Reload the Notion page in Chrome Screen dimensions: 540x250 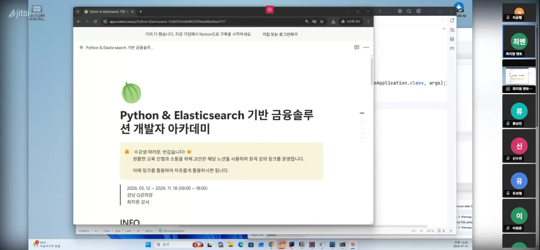[95, 22]
